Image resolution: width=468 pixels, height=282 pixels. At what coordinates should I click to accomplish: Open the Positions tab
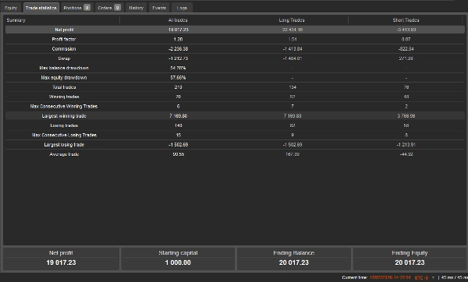click(76, 8)
